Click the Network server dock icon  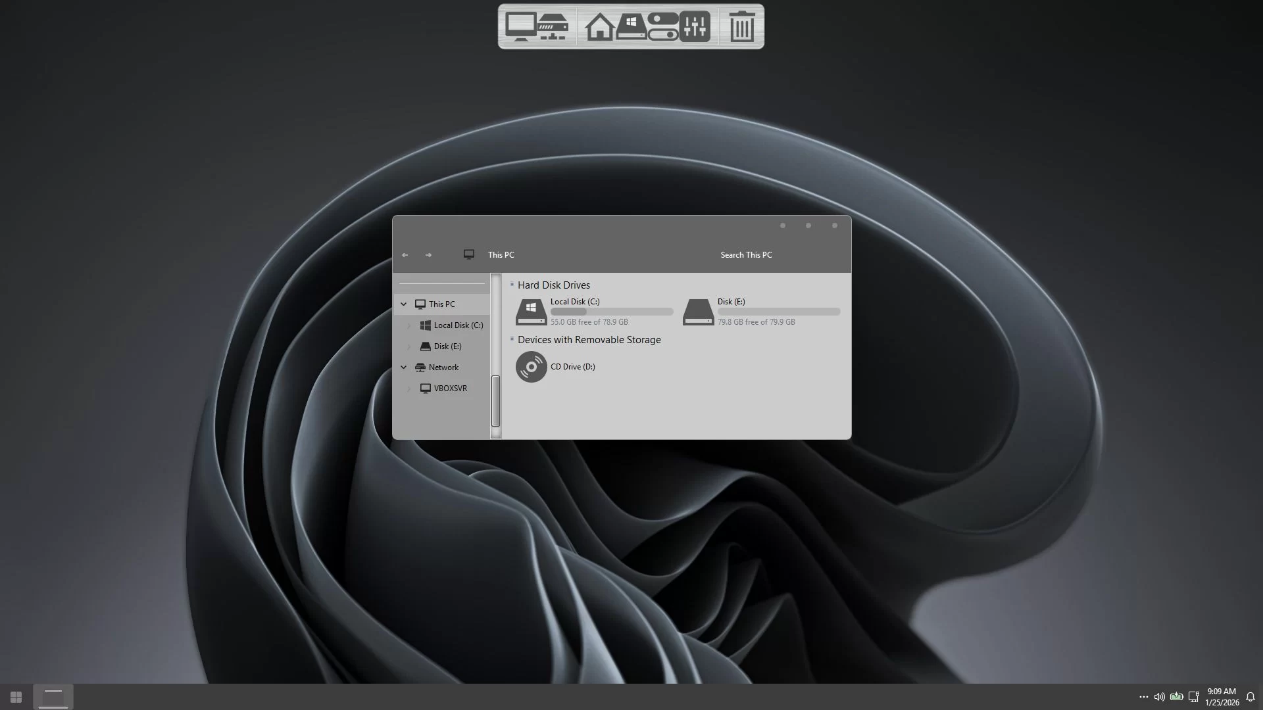coord(553,27)
